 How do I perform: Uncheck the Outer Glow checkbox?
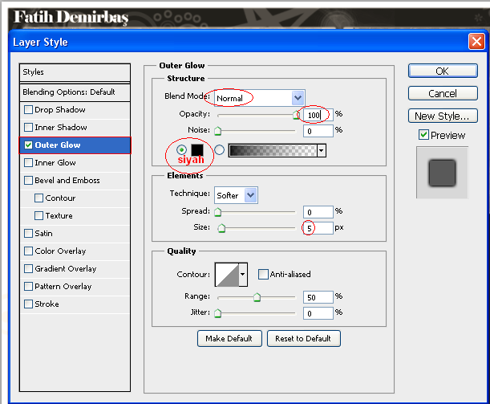coord(28,145)
